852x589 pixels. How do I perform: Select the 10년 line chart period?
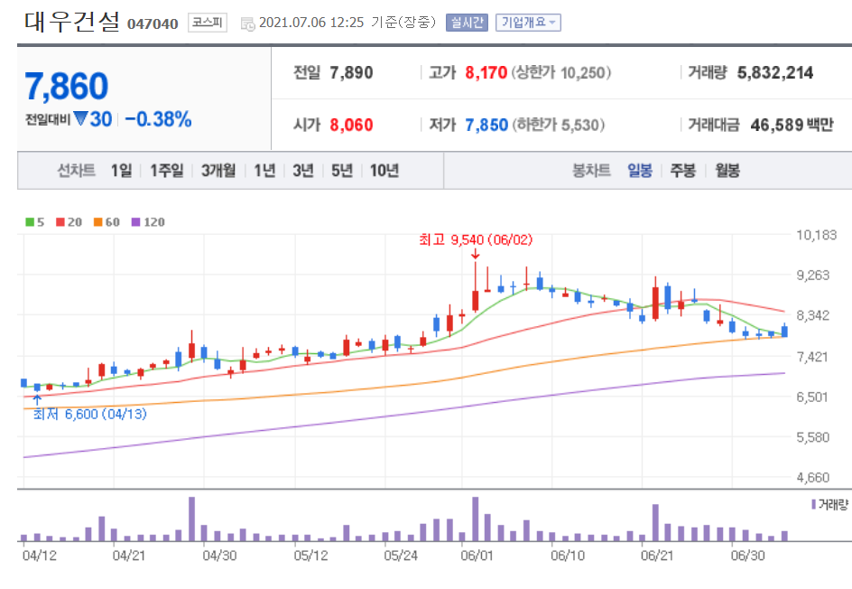[384, 171]
